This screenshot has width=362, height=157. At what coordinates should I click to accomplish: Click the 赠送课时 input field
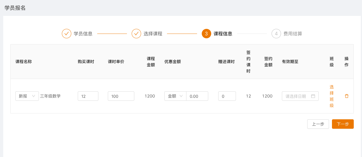(x=227, y=96)
